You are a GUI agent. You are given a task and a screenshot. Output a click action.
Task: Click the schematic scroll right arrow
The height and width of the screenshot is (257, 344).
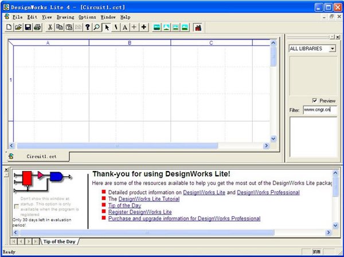tap(267, 146)
